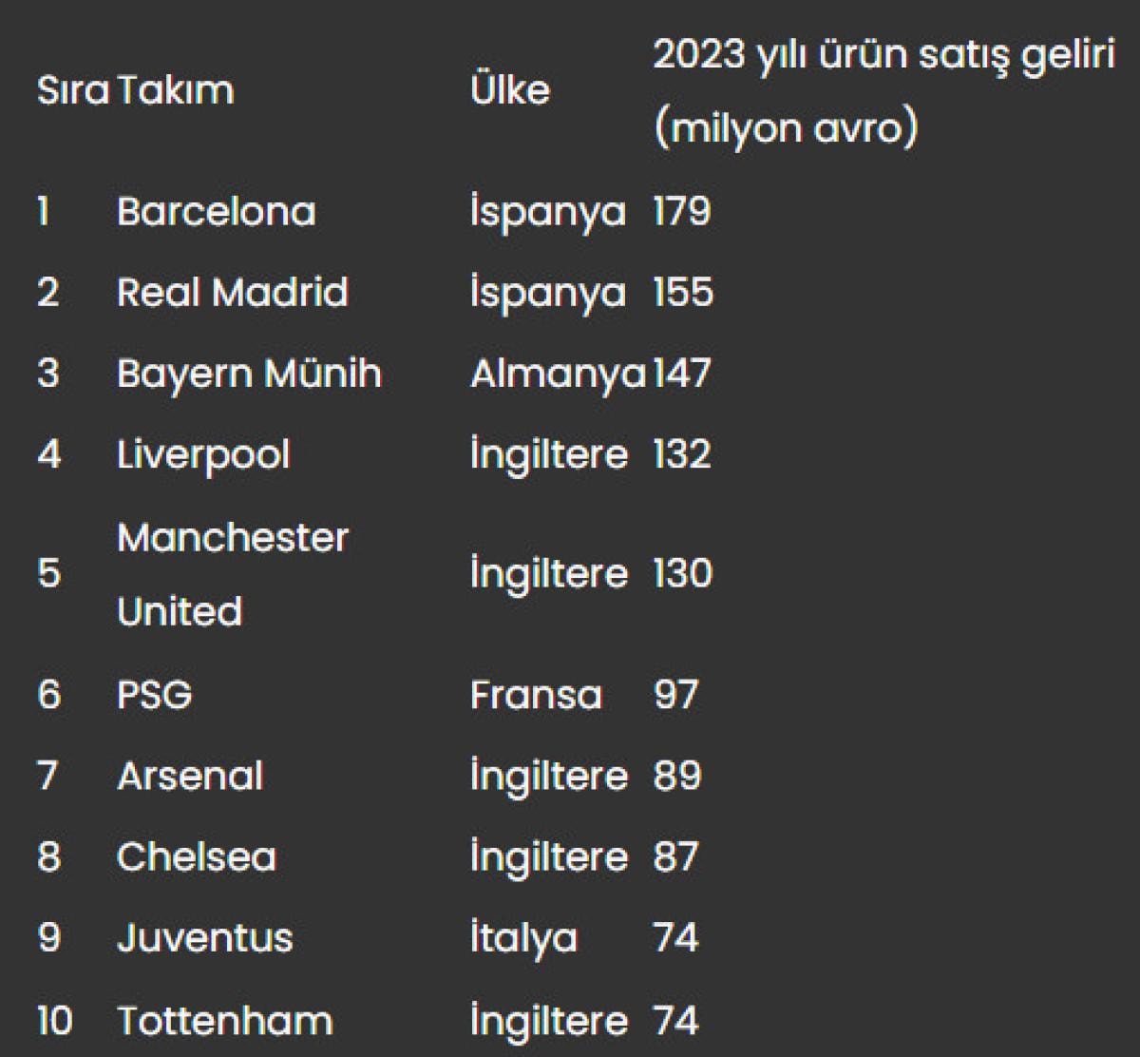Click Real Madrid's revenue value 155
Viewport: 1140px width, 1057px height.
tap(683, 292)
